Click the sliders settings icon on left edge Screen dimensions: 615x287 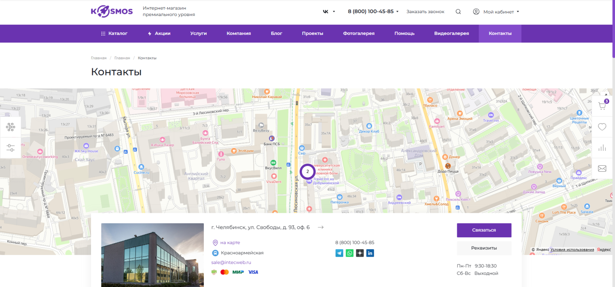[x=10, y=148]
